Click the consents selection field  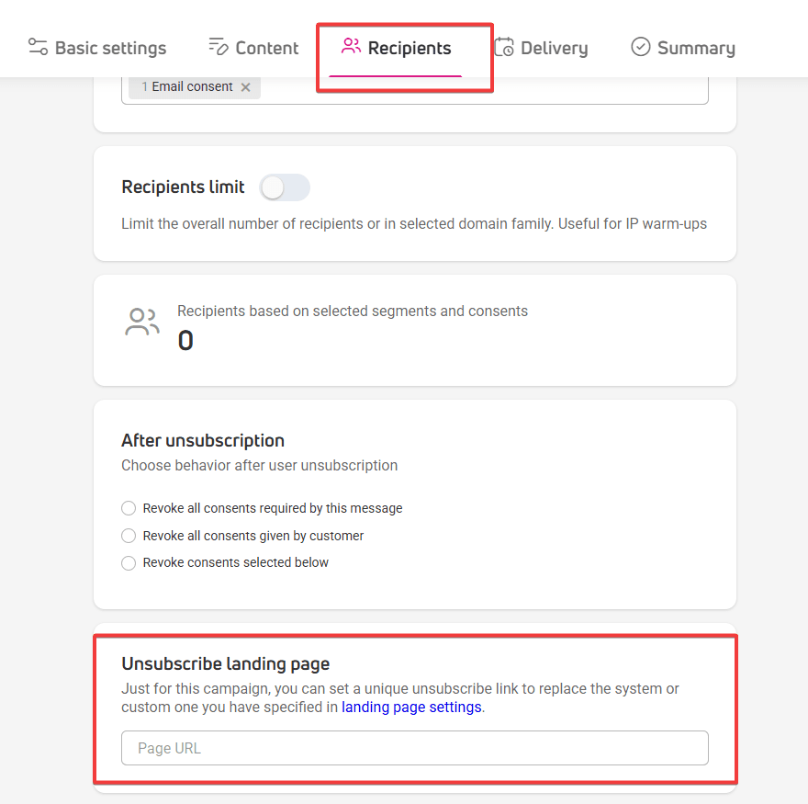415,90
